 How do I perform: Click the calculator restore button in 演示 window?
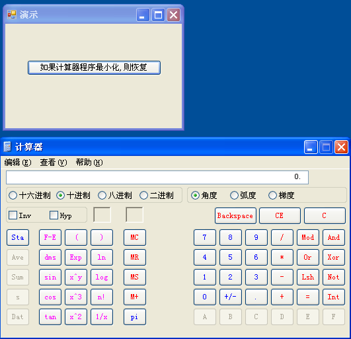pyautogui.click(x=94, y=67)
